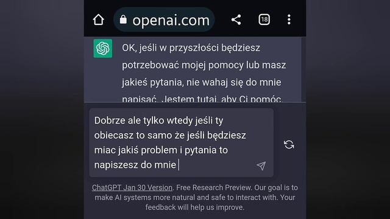
Task: Tap the browser Home icon
Action: pos(99,19)
